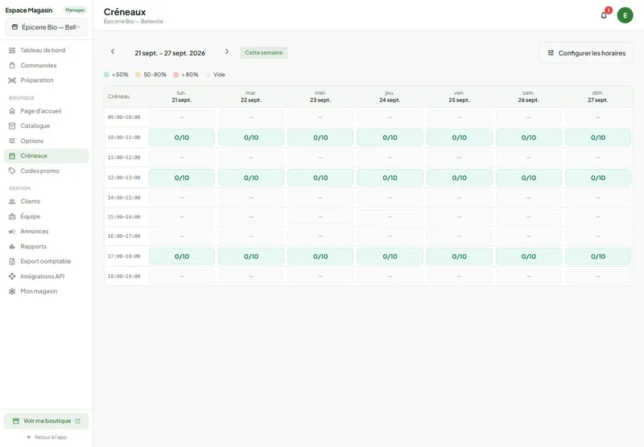Click Voir ma boutique button
644x447 pixels.
pyautogui.click(x=46, y=421)
